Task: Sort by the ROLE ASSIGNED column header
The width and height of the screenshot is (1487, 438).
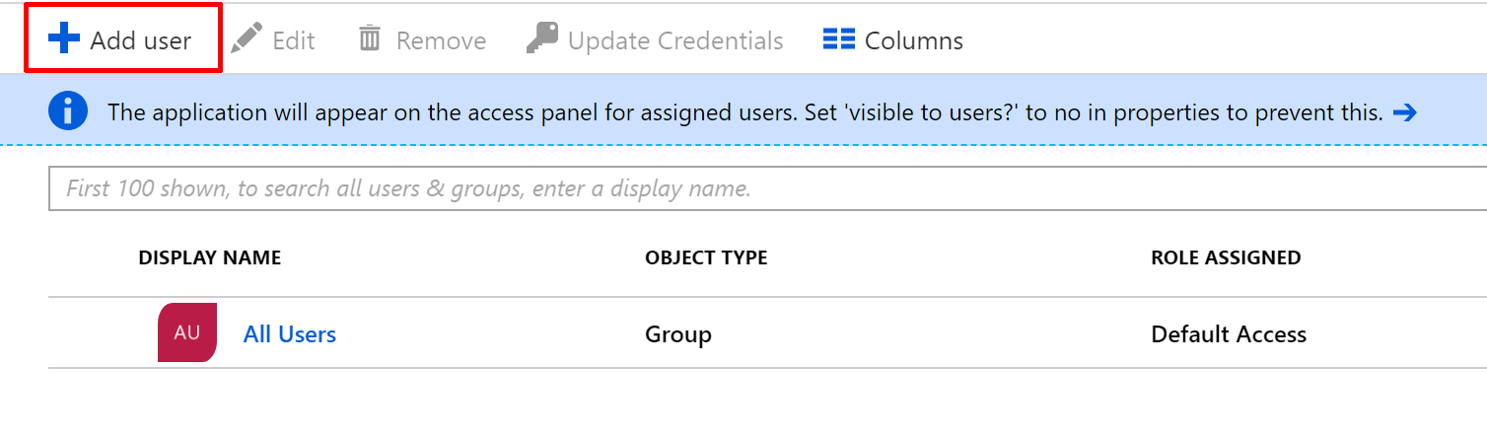Action: pyautogui.click(x=1226, y=258)
